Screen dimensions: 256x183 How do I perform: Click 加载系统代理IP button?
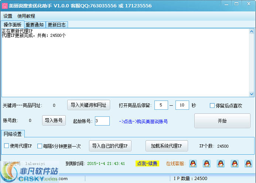coord(167,146)
